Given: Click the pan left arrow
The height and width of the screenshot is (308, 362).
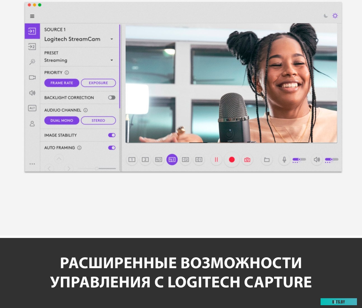Looking at the screenshot, I should click(x=49, y=168).
